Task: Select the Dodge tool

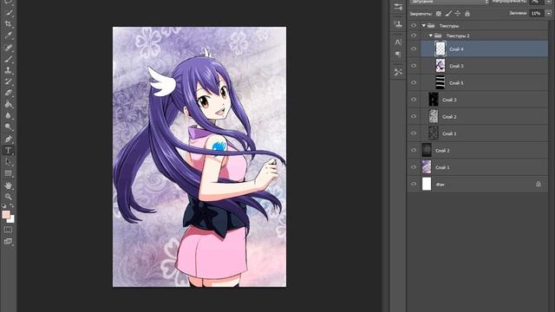Action: point(8,127)
